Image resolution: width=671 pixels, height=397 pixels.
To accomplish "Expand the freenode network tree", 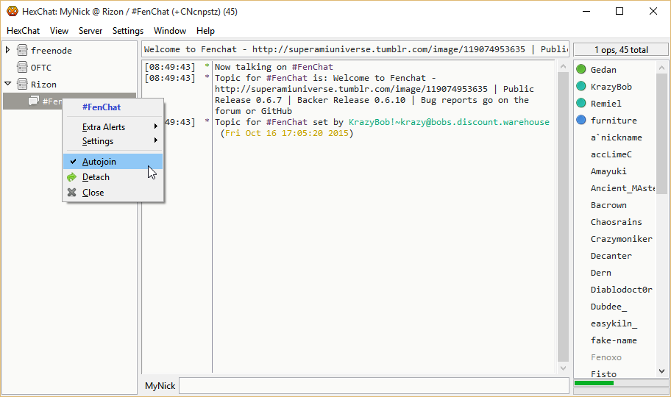I will 7,50.
